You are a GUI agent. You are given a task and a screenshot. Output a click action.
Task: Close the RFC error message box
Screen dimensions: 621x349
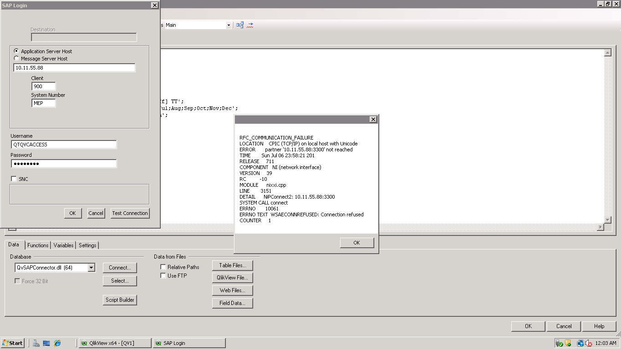(373, 120)
